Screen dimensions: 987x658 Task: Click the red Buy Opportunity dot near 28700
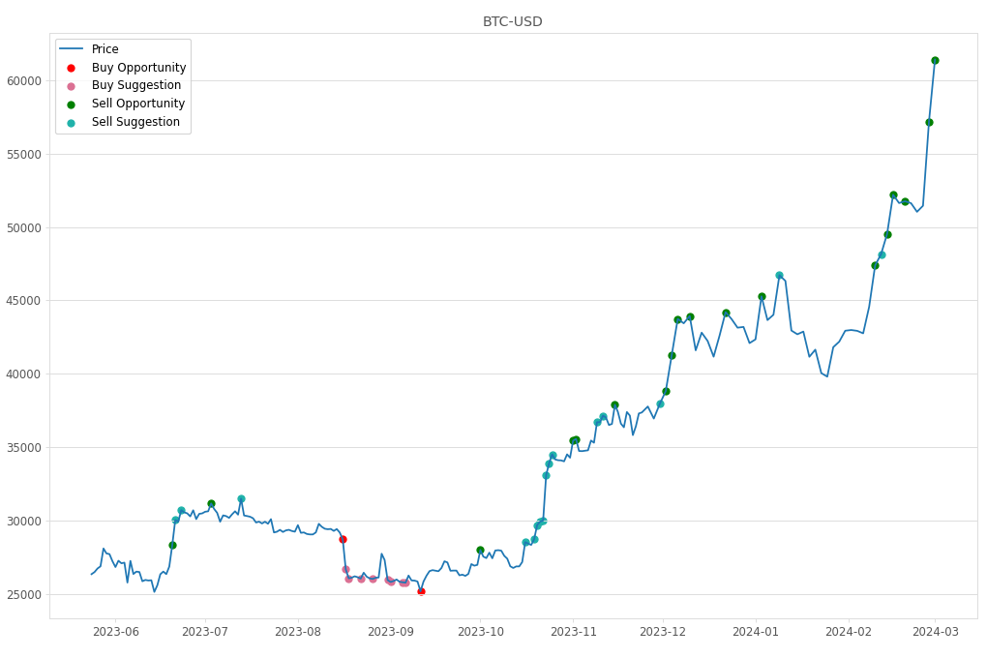(x=343, y=539)
